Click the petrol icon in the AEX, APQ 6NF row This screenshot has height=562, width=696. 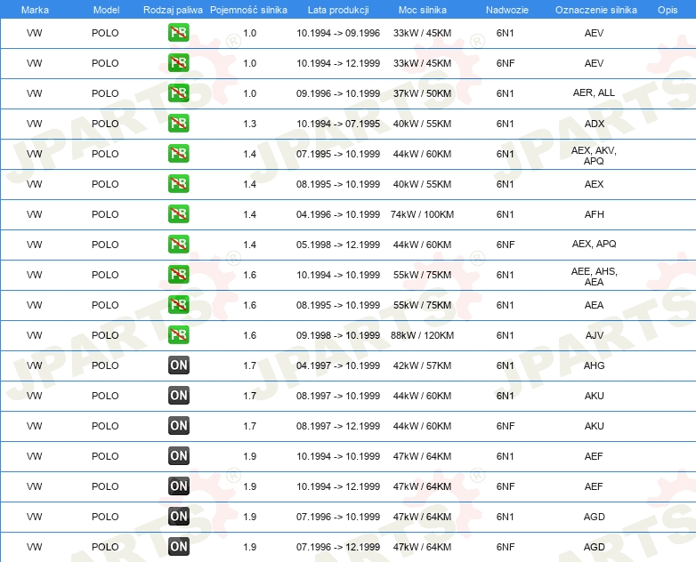(x=178, y=244)
